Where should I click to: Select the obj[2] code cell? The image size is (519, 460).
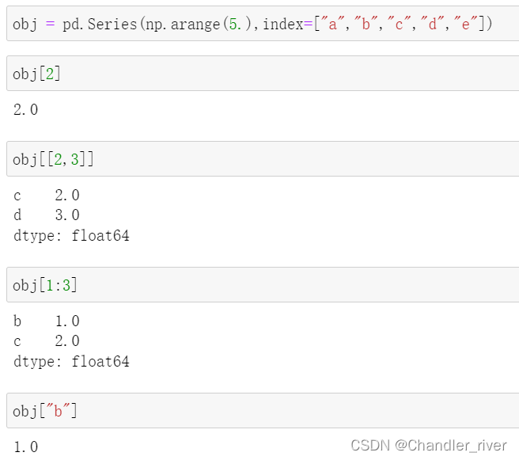pos(263,73)
